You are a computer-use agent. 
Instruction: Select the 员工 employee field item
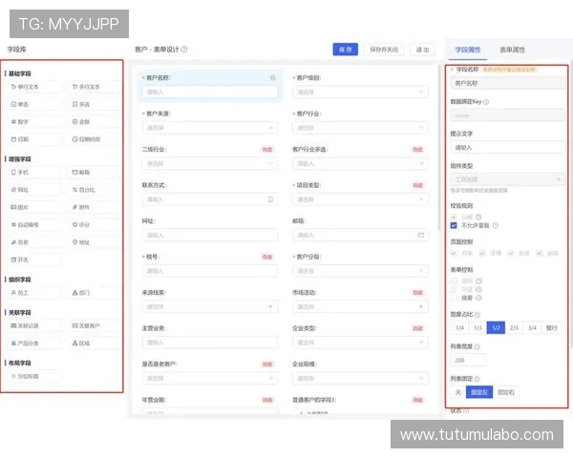[x=34, y=293]
